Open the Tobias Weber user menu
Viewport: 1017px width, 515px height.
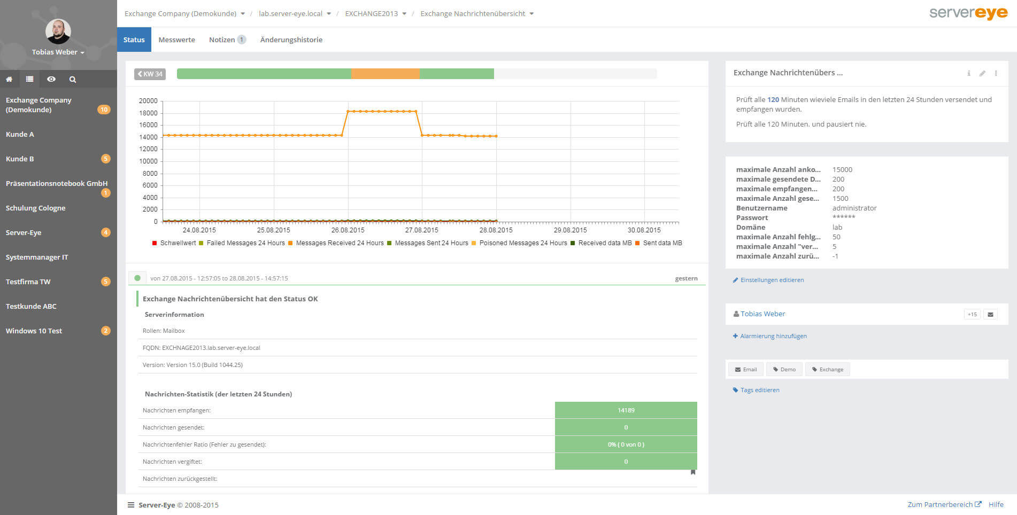coord(58,52)
